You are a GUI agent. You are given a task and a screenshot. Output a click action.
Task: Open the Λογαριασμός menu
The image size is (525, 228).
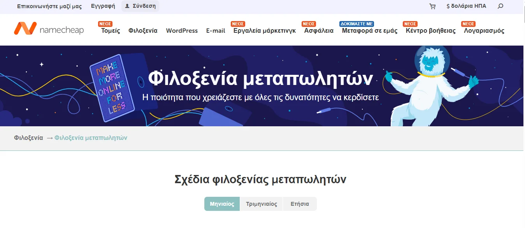tap(484, 30)
